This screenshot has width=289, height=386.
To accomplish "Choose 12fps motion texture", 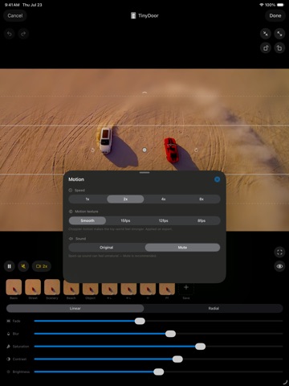I will pyautogui.click(x=164, y=220).
